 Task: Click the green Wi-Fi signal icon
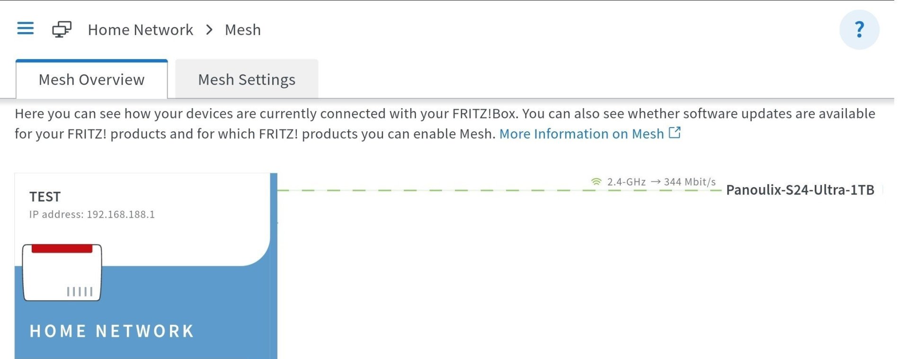coord(596,182)
